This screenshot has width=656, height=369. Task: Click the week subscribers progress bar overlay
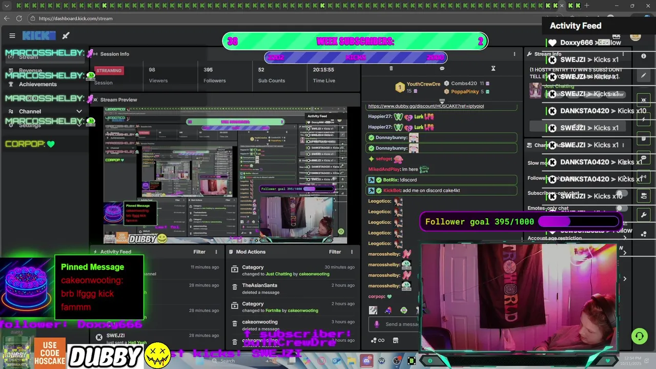click(x=355, y=42)
